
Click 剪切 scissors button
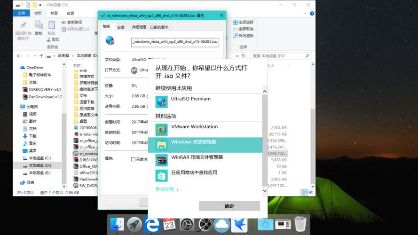[x=53, y=39]
